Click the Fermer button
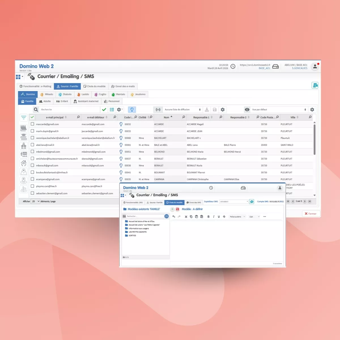The image size is (340, 340). (x=311, y=214)
